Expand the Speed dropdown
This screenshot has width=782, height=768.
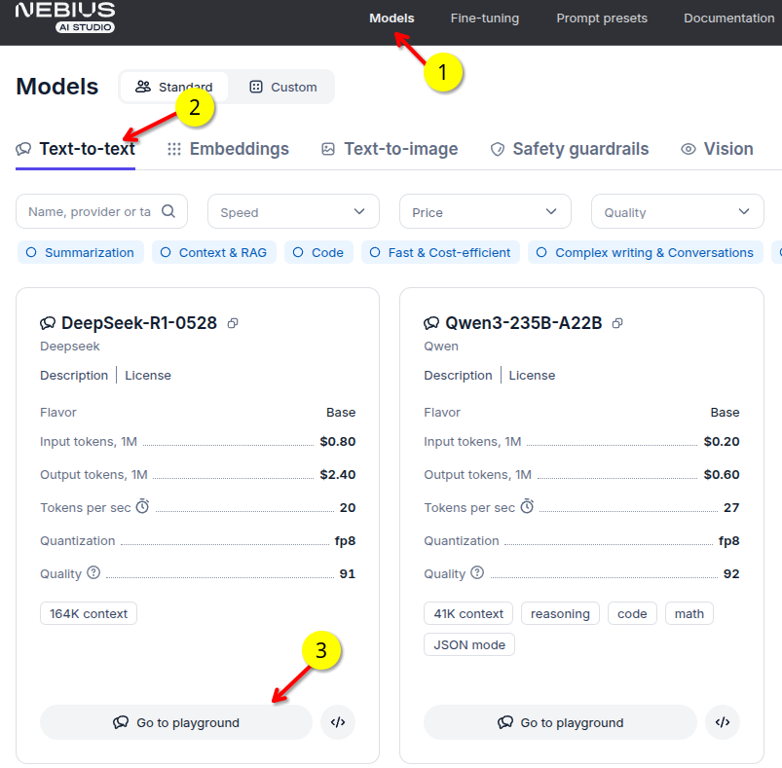coord(293,212)
